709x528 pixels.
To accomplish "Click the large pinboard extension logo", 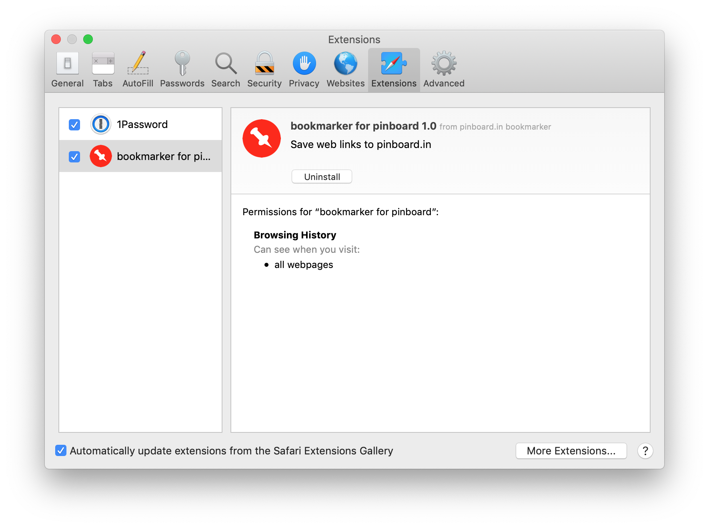I will 262,138.
